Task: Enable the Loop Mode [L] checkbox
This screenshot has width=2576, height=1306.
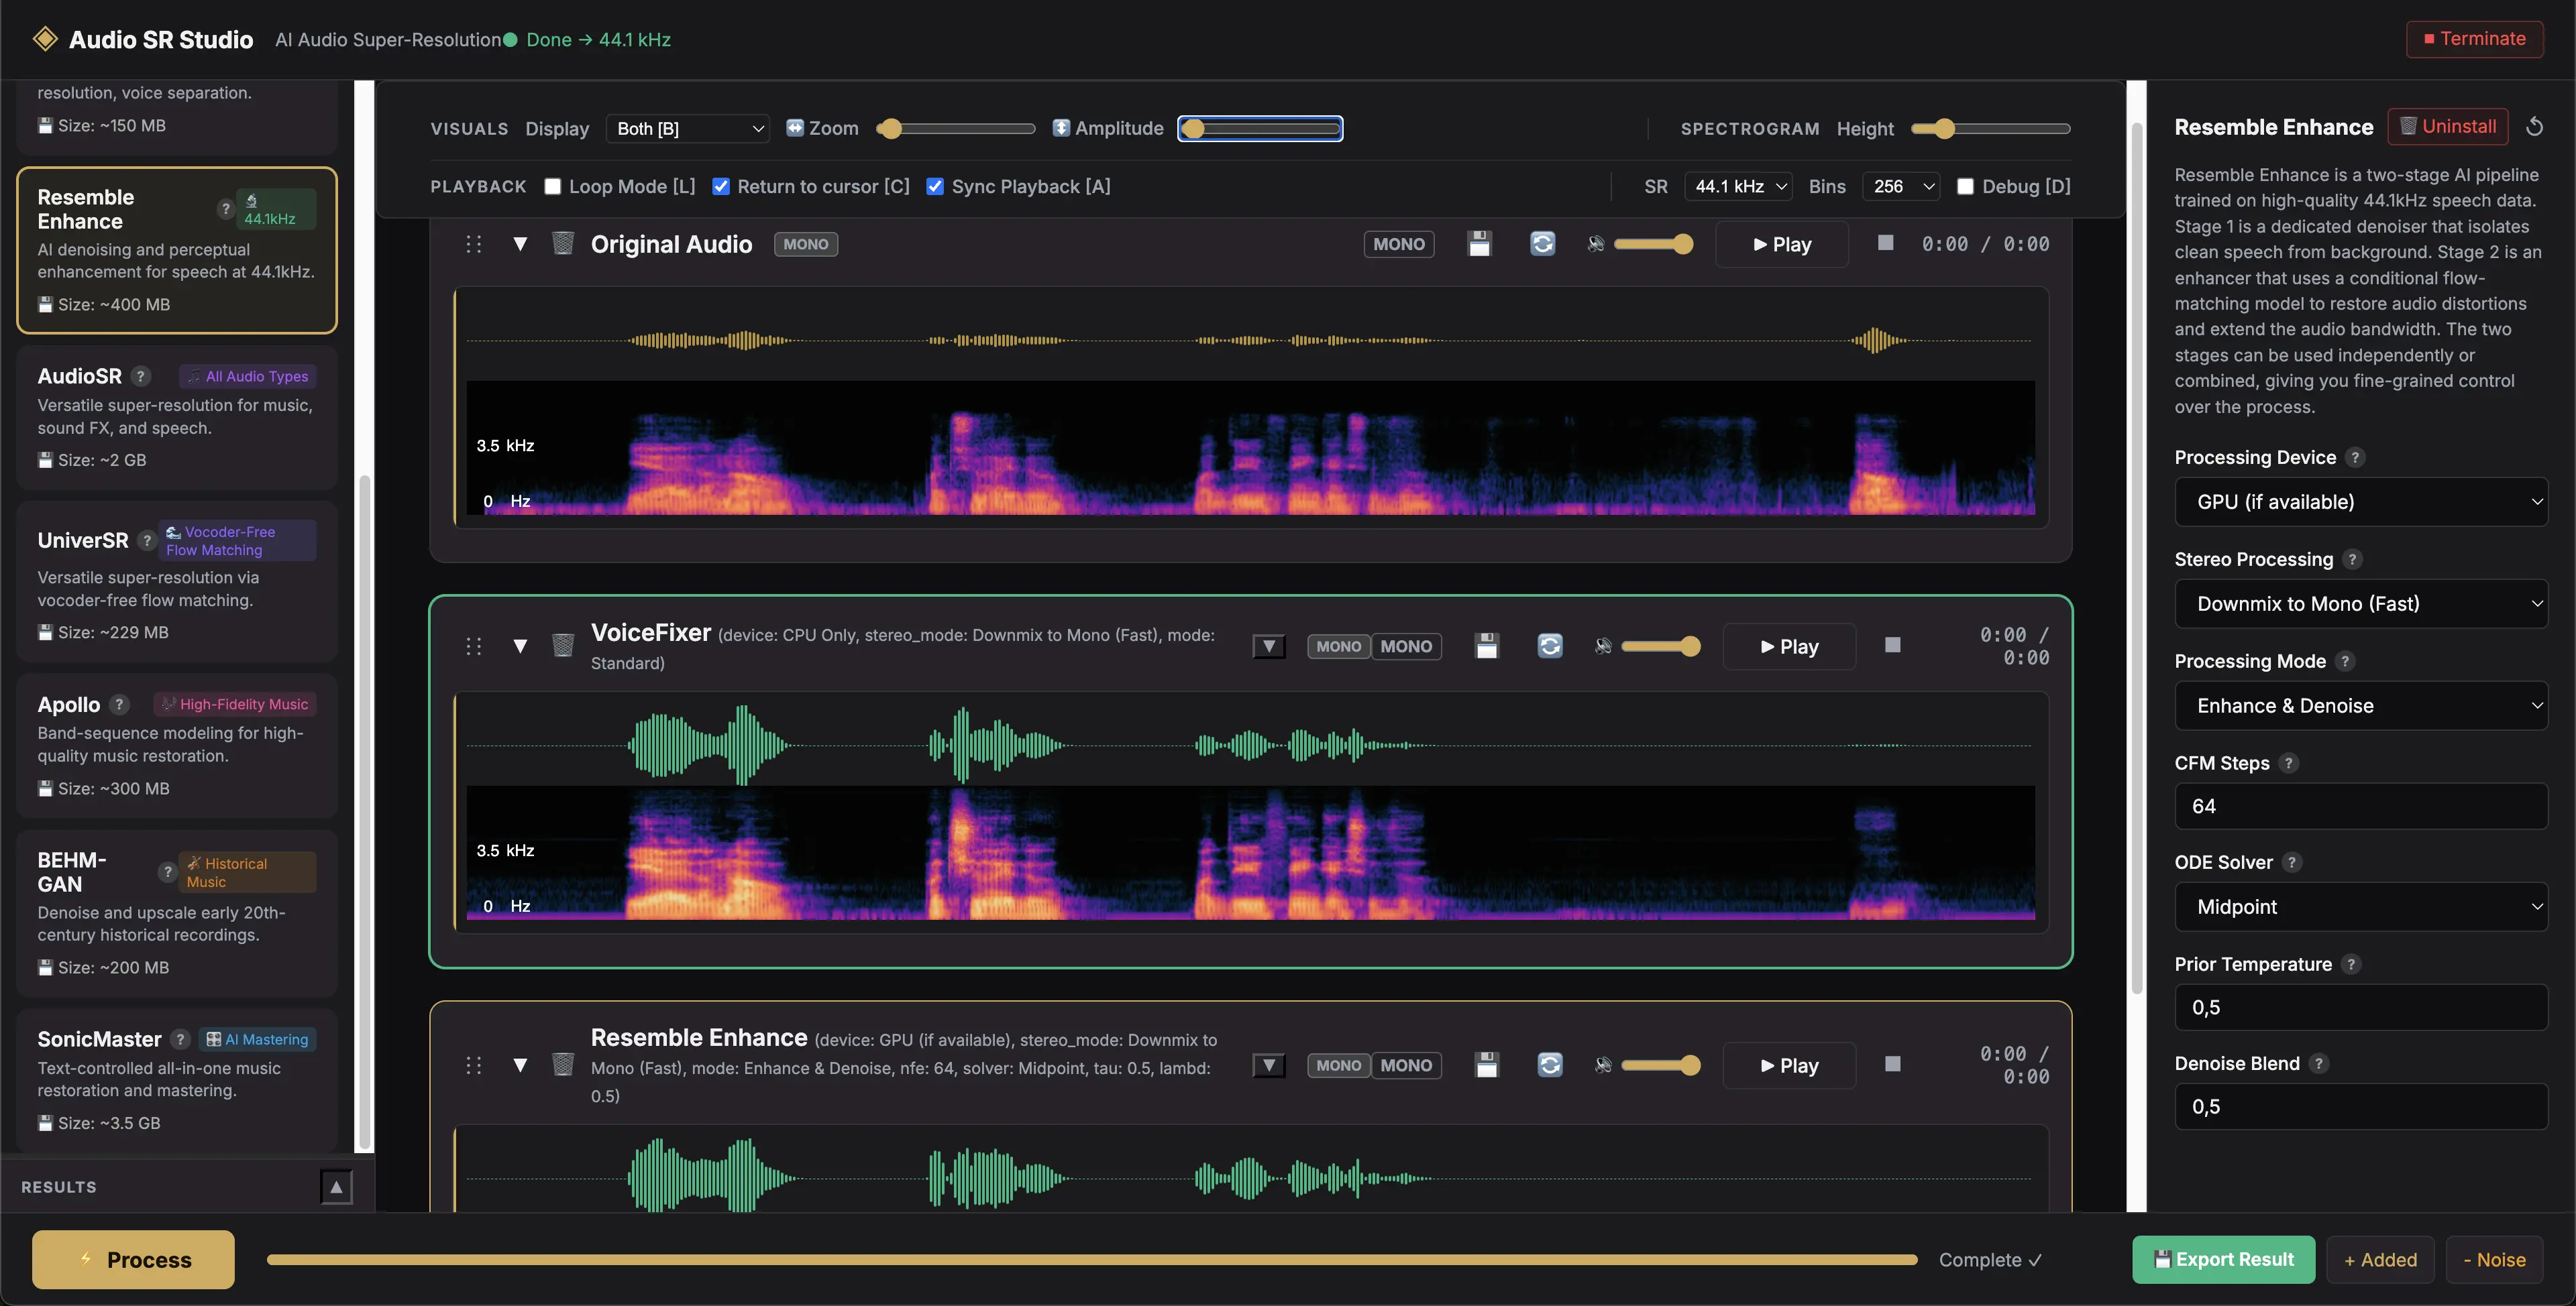Action: [x=552, y=187]
